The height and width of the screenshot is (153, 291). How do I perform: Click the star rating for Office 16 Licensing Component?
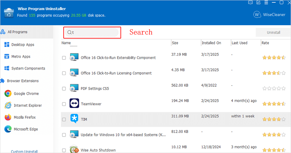click(274, 73)
